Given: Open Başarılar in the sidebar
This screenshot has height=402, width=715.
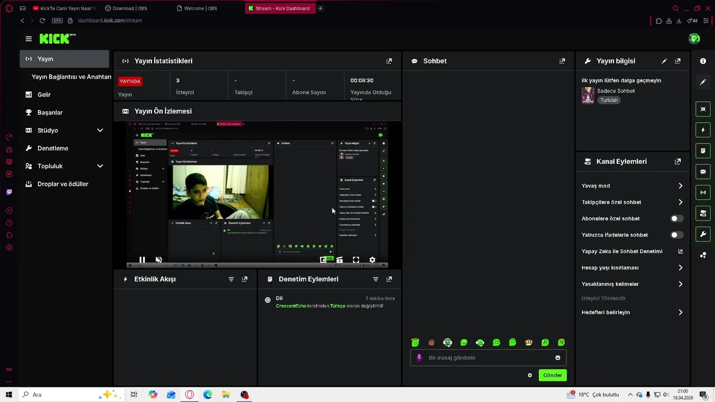Looking at the screenshot, I should click(64, 112).
